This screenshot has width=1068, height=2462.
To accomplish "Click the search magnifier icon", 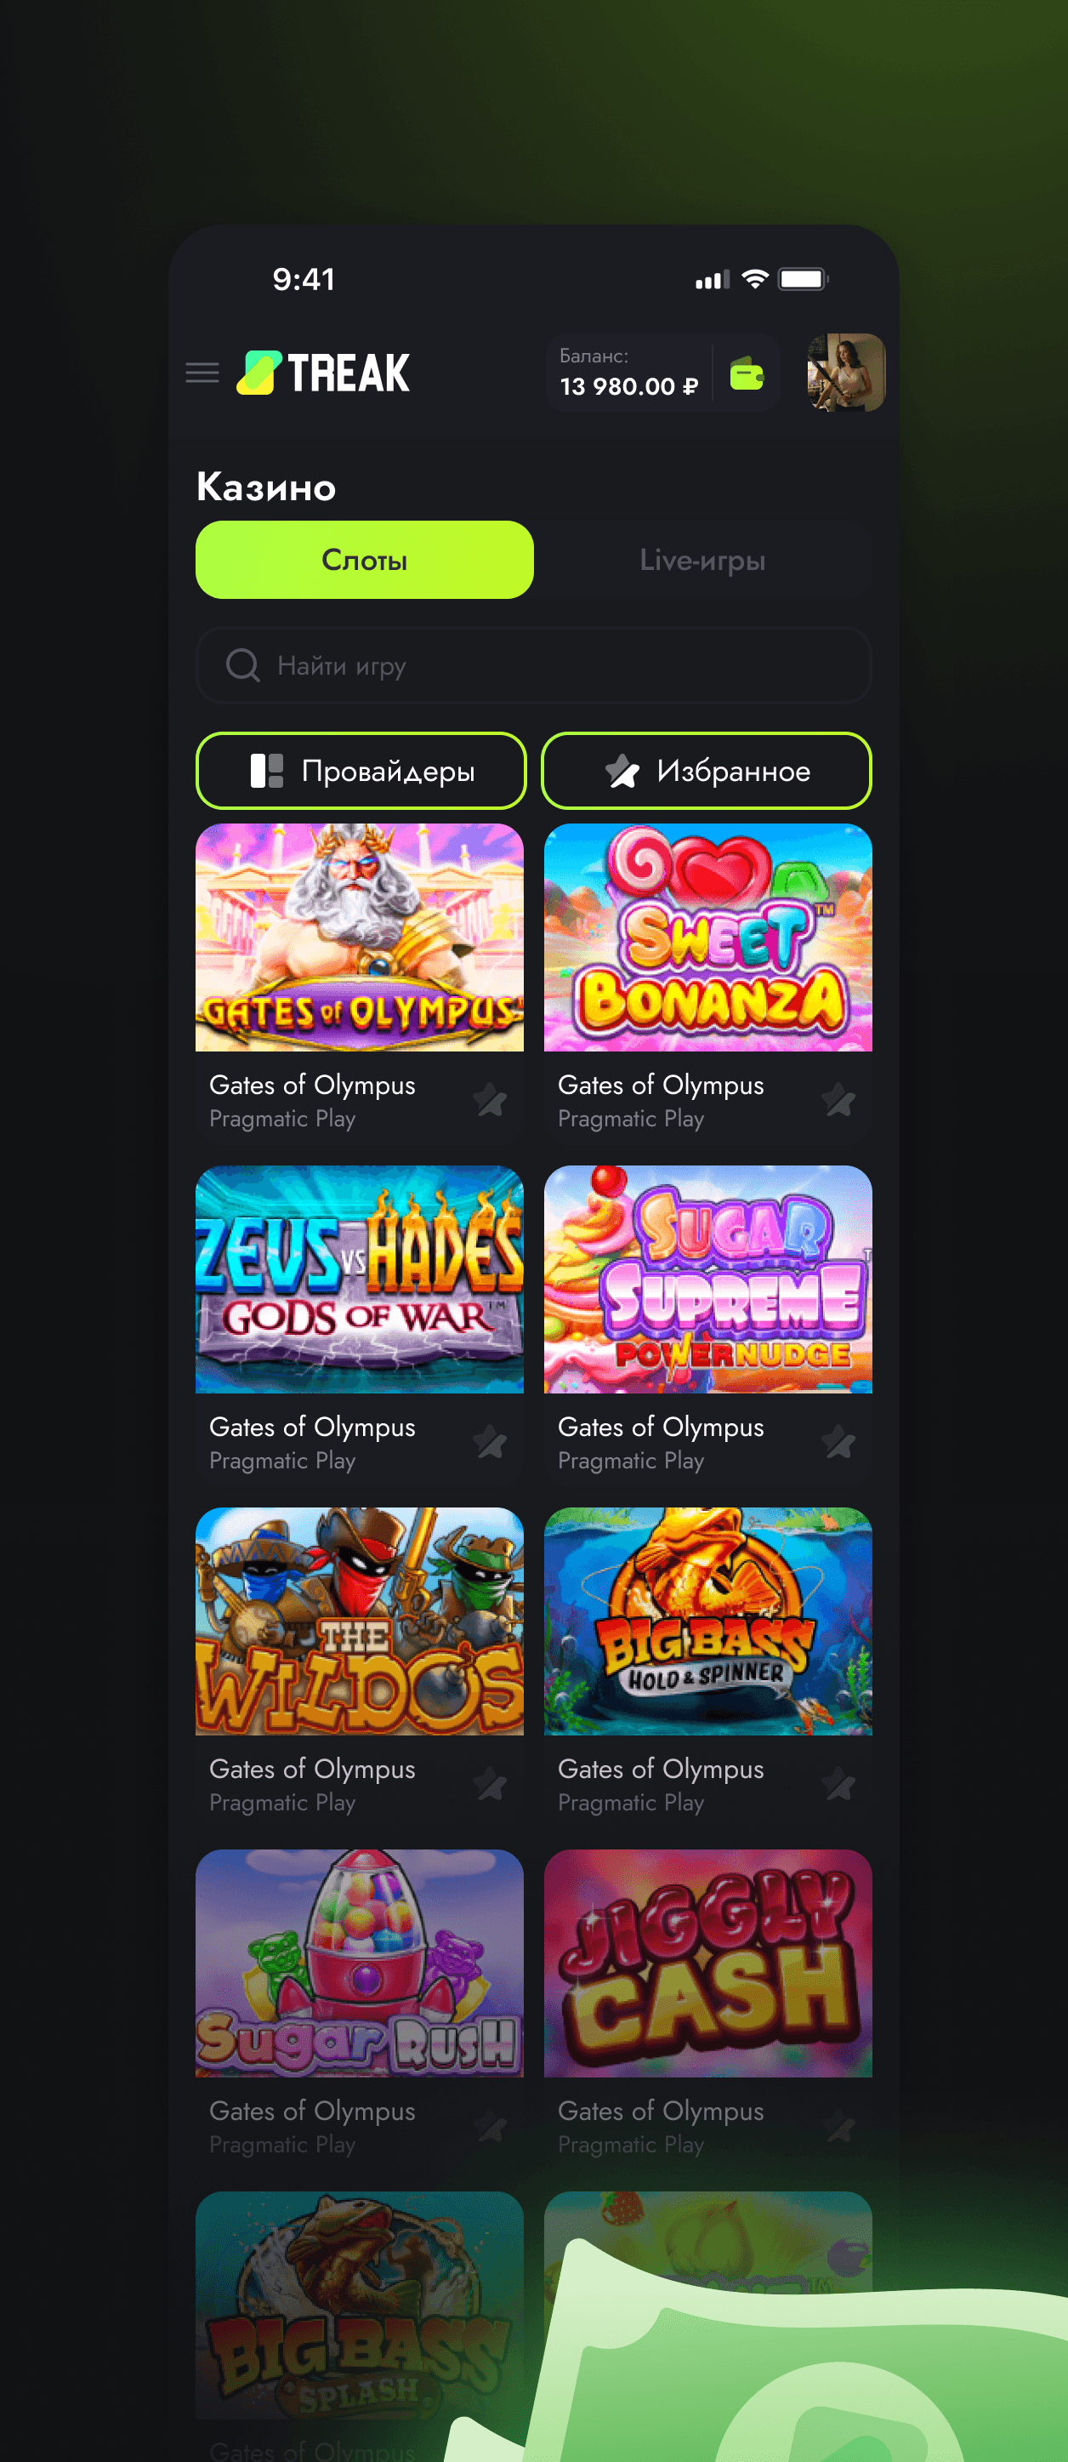I will point(242,665).
